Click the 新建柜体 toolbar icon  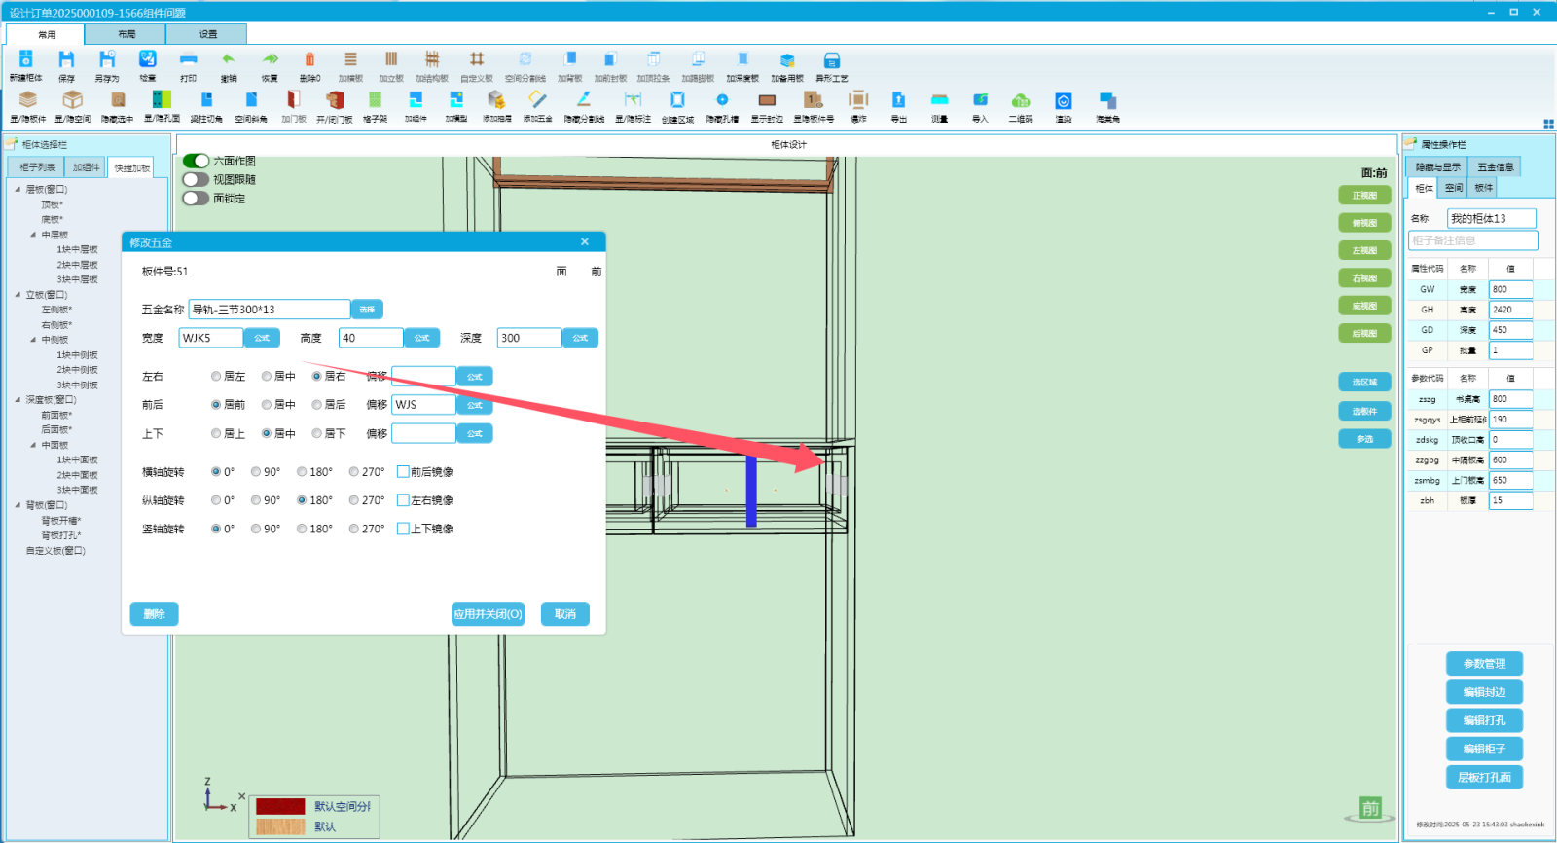pos(26,60)
